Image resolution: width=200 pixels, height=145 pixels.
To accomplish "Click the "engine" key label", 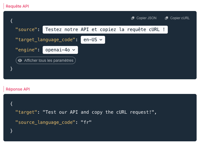I will (26, 50).
